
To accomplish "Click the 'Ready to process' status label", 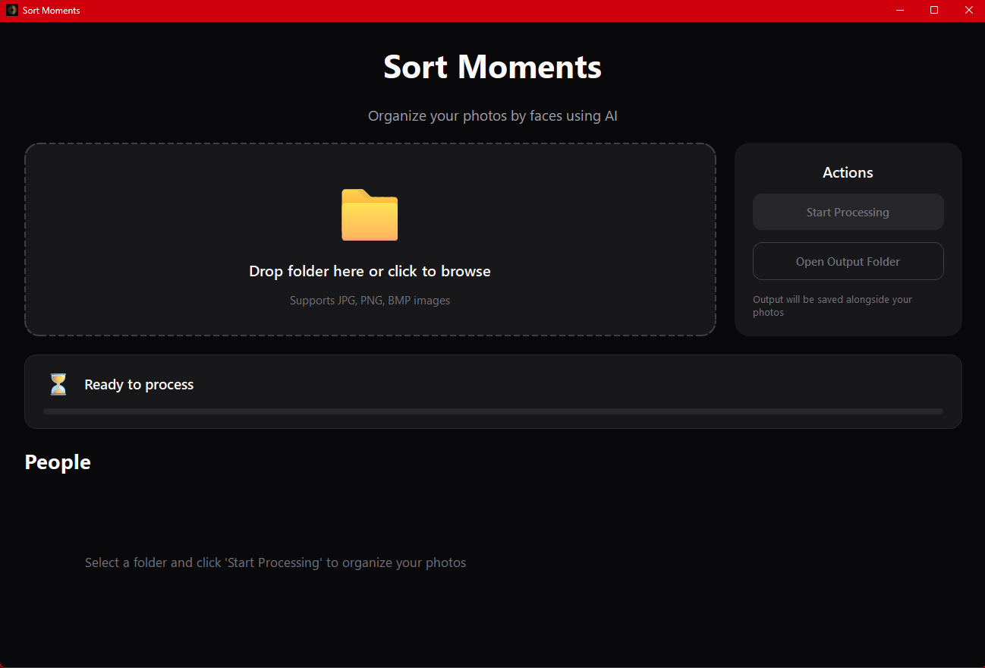I will click(x=139, y=384).
